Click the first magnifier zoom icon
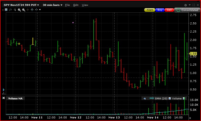This screenshot has width=201, height=121. tap(19, 10)
